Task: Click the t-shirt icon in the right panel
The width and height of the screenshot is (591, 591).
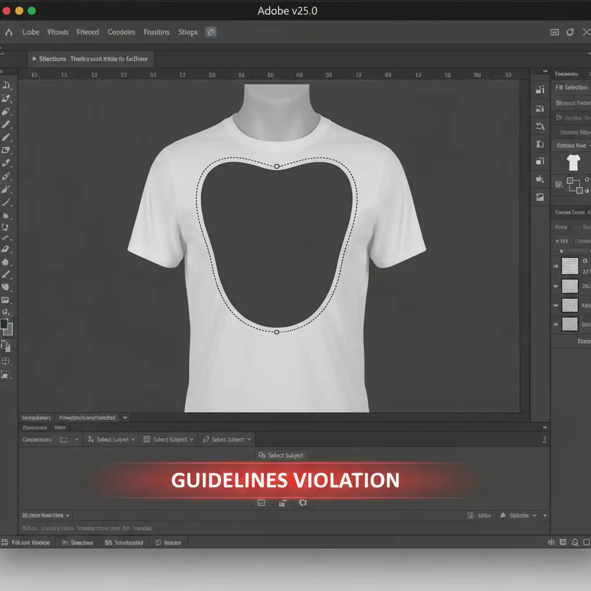Action: tap(573, 163)
